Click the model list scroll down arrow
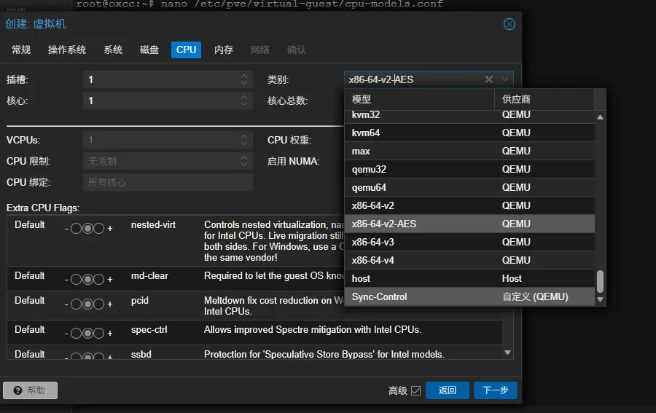656x413 pixels. (600, 299)
